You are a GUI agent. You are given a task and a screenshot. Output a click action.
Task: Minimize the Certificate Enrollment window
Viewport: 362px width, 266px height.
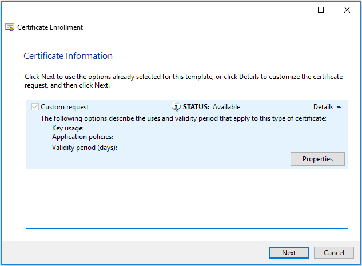295,10
